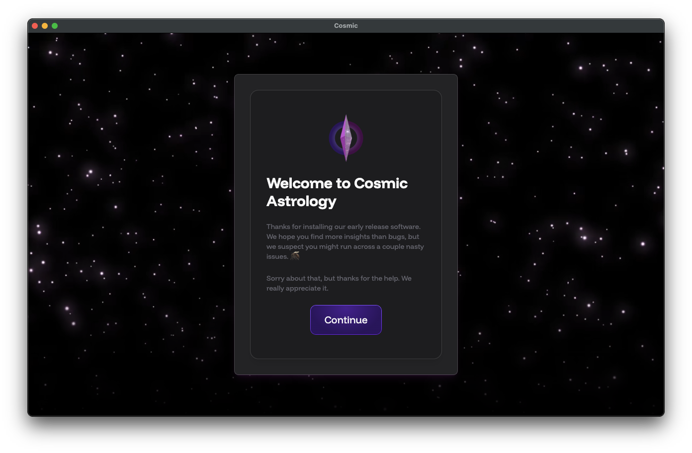692x453 pixels.
Task: Click the word "Astrology" in the heading
Action: (301, 201)
